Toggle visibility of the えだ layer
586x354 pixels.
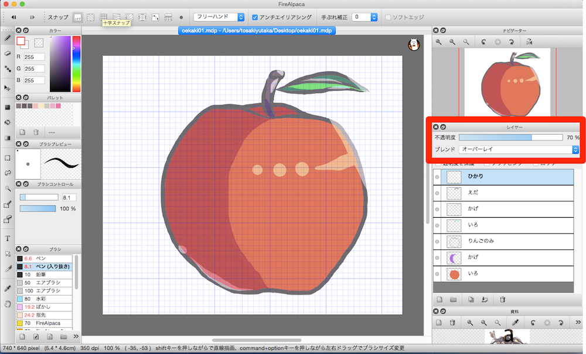click(x=437, y=193)
